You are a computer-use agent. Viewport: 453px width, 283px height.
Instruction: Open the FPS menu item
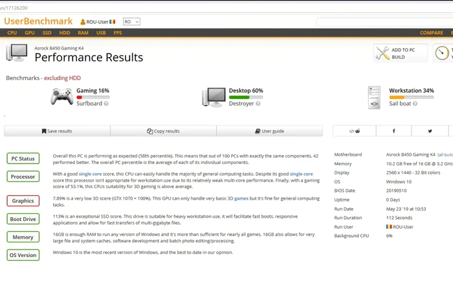click(x=118, y=33)
